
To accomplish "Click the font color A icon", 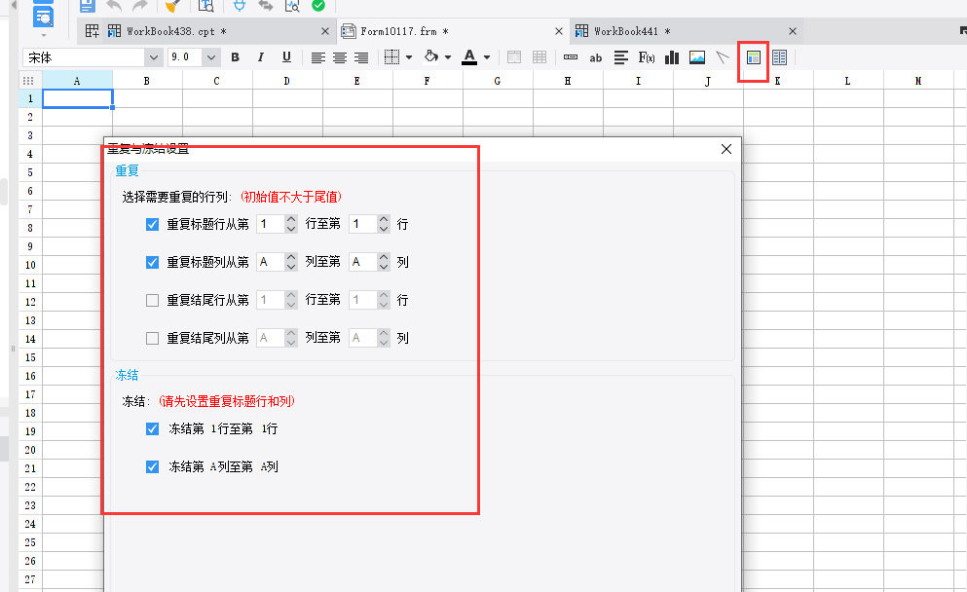I will pos(469,57).
